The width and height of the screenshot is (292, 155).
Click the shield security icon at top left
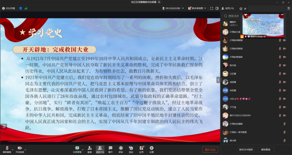click(x=21, y=8)
